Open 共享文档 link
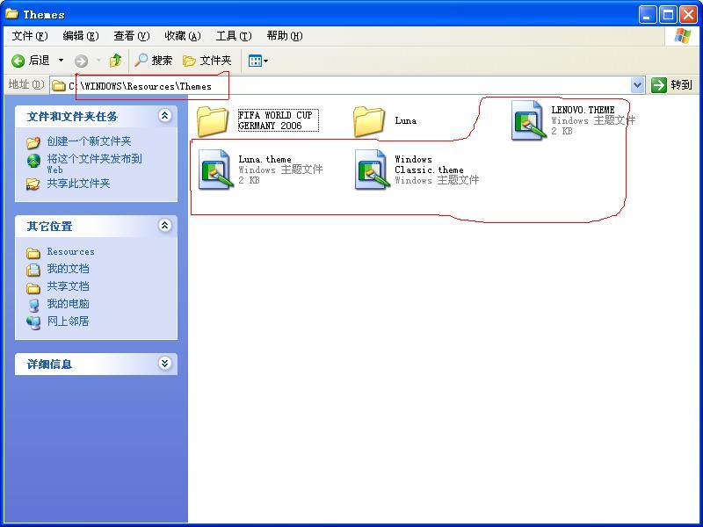 69,286
